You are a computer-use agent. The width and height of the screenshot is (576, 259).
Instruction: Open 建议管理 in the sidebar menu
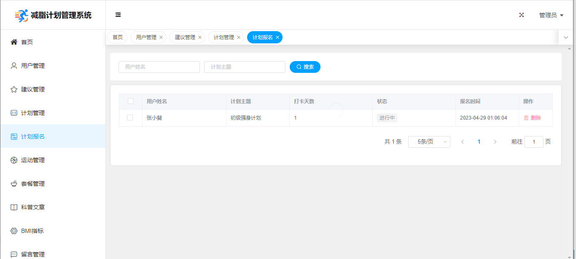coord(53,89)
